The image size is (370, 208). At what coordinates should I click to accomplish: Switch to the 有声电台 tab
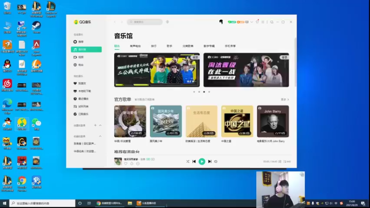click(135, 46)
